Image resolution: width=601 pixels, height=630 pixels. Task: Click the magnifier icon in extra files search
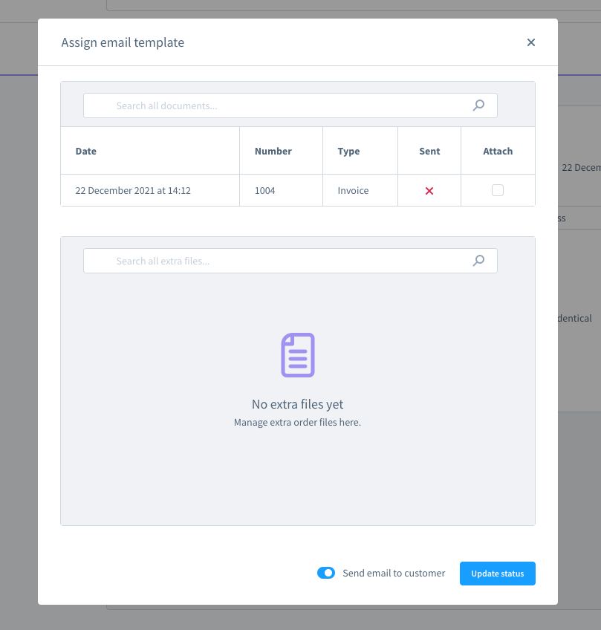click(478, 261)
